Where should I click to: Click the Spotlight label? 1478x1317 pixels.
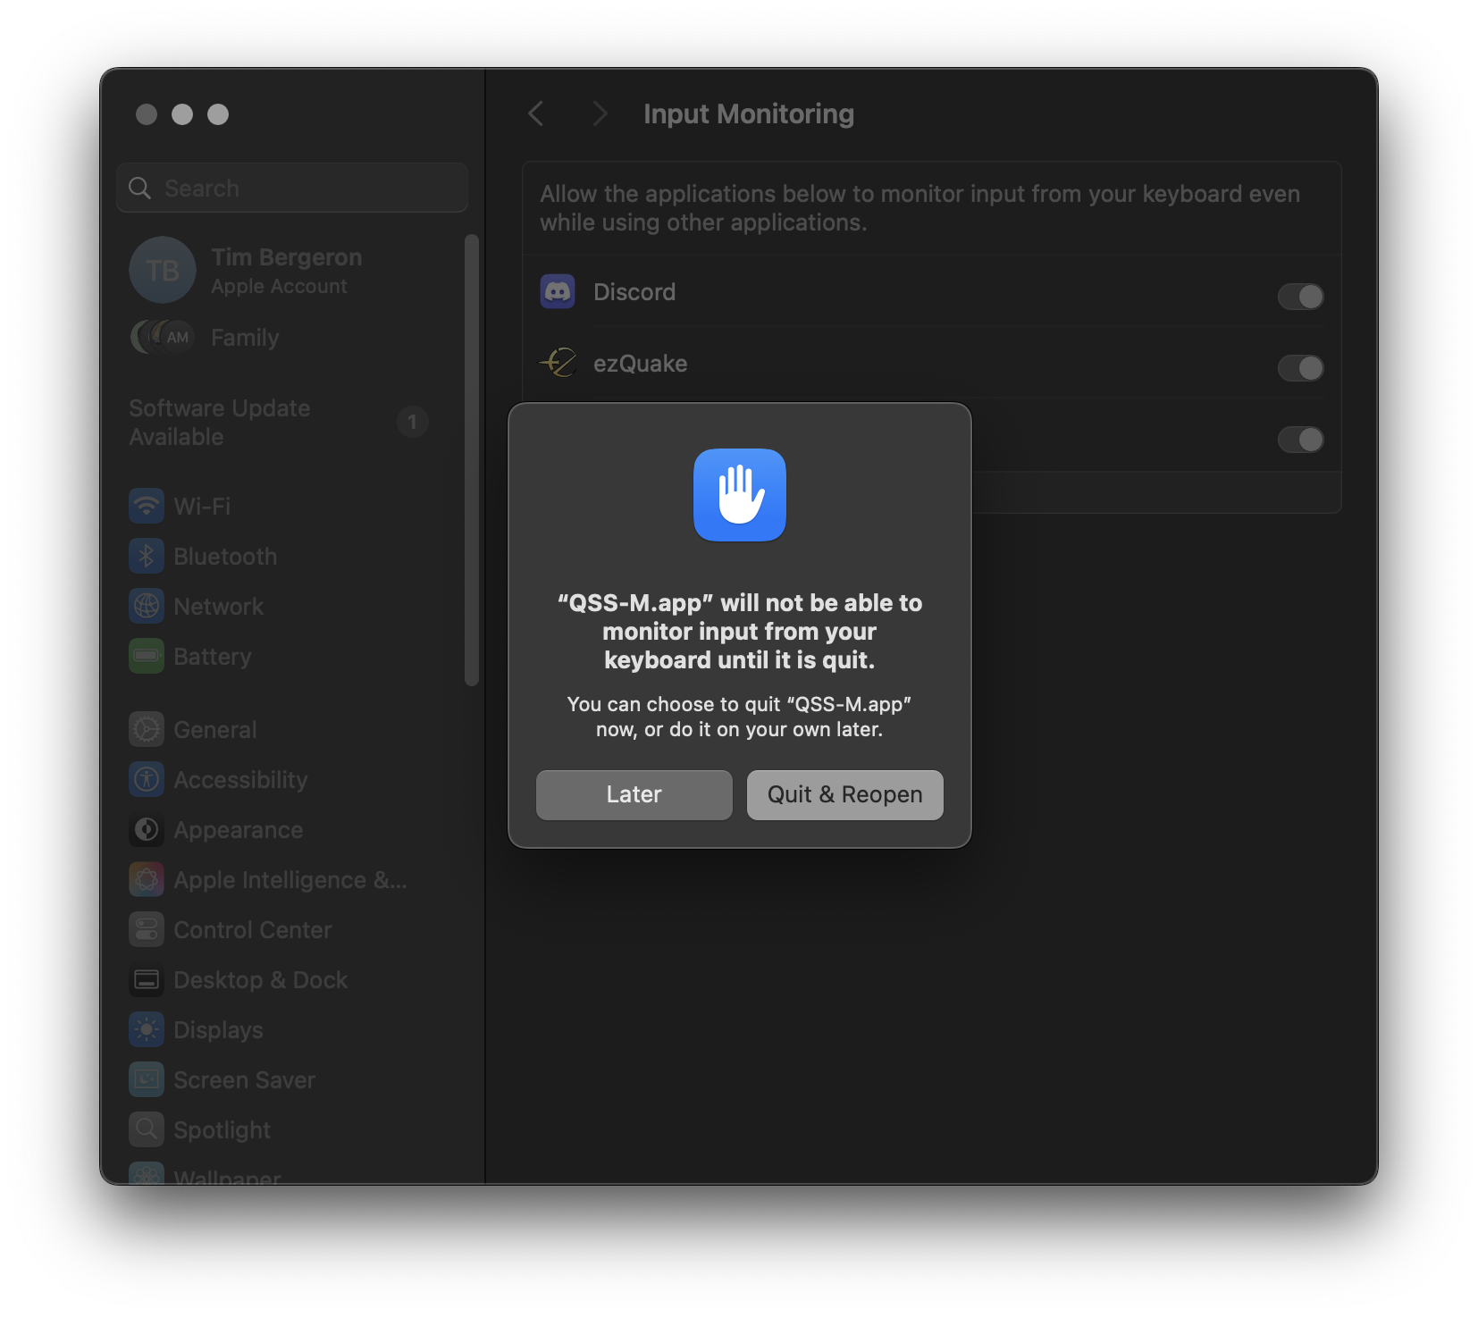click(223, 1130)
